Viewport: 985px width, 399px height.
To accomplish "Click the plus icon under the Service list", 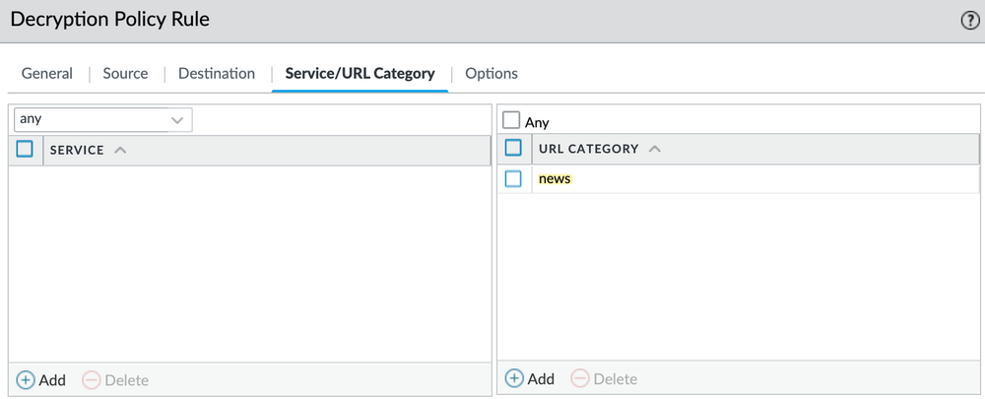I will tap(26, 380).
